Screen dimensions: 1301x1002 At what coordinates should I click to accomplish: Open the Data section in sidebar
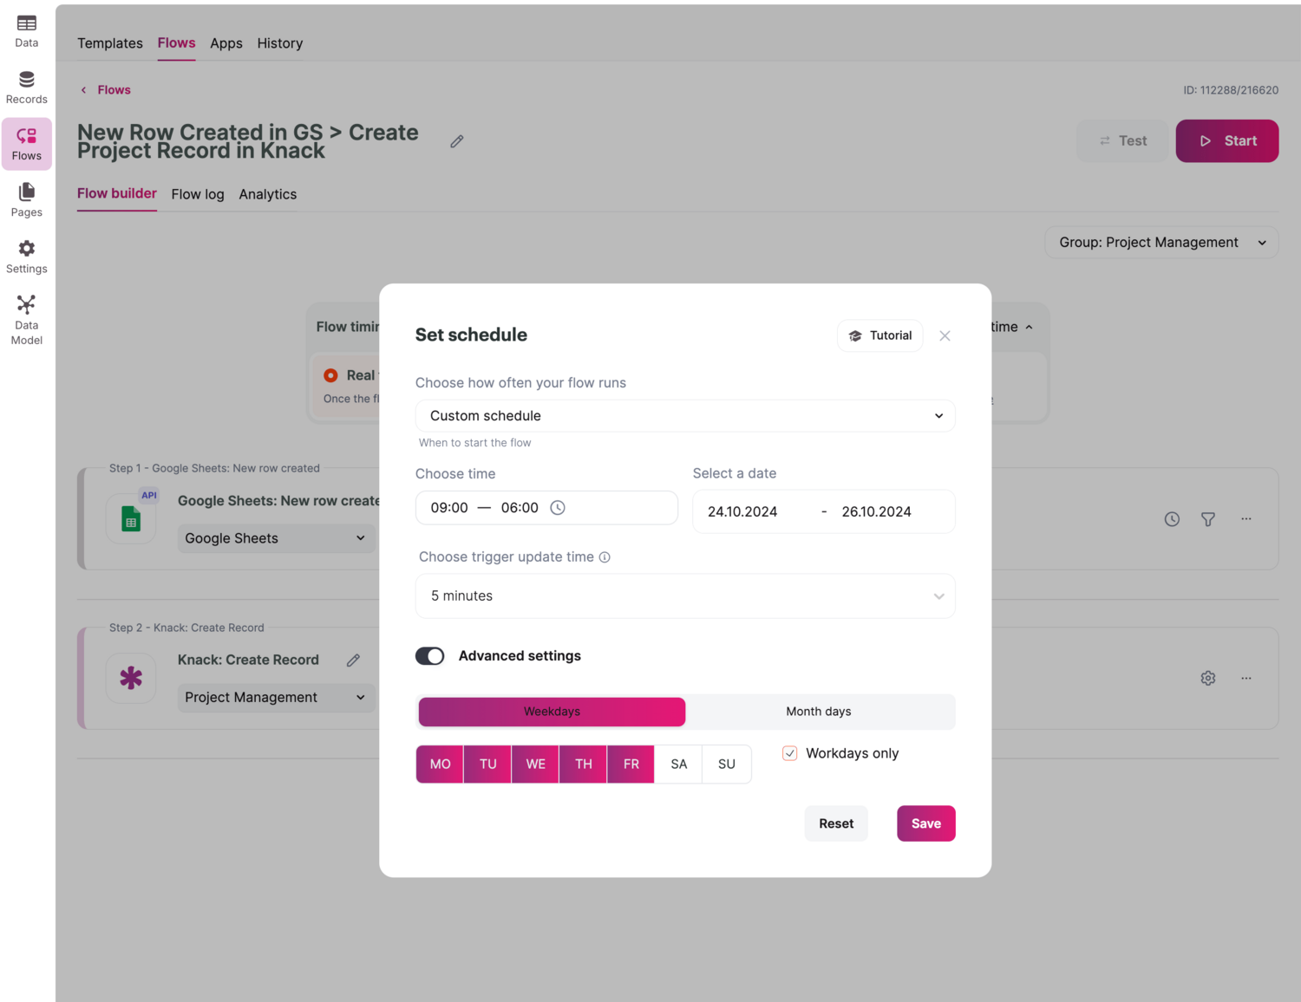tap(26, 31)
